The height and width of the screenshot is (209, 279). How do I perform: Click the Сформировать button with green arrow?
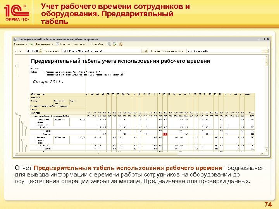click(41, 44)
